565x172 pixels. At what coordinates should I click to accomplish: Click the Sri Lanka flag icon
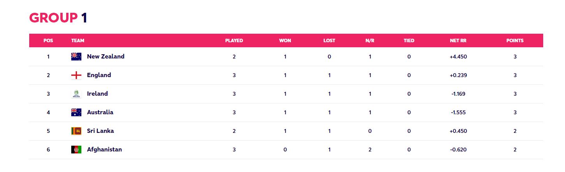76,131
